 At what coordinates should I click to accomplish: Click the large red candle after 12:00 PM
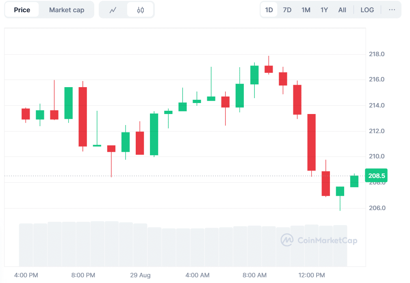coord(312,142)
